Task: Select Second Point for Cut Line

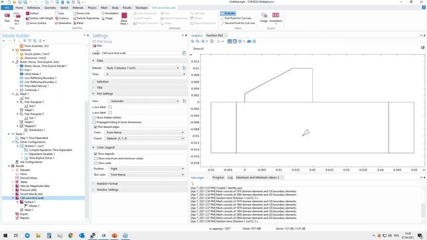Action: (x=238, y=23)
